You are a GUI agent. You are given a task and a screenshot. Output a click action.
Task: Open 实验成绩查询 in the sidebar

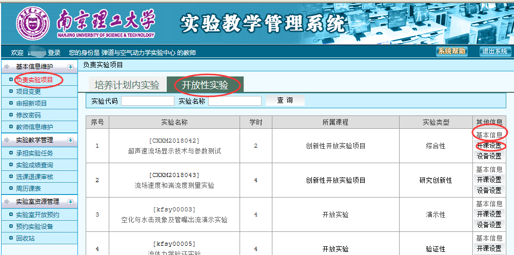tap(34, 165)
